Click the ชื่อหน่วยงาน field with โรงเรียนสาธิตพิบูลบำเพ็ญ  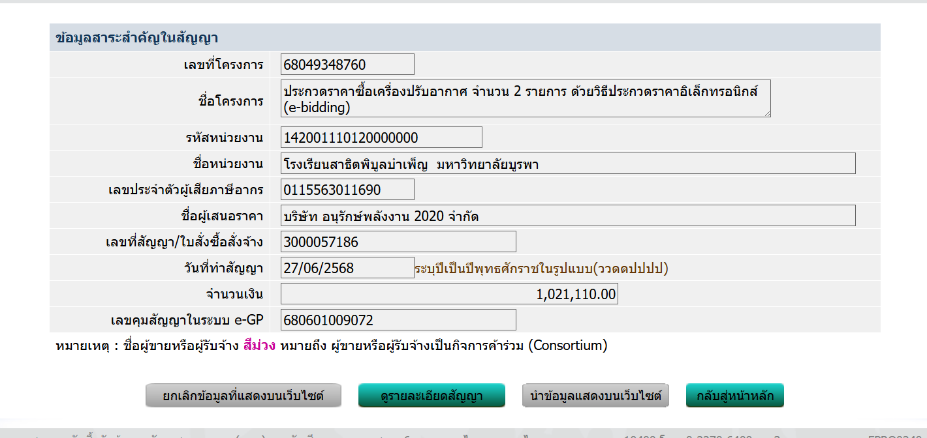568,164
